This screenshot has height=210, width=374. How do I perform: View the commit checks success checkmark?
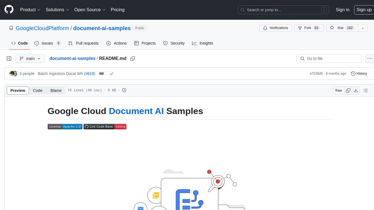click(x=111, y=74)
